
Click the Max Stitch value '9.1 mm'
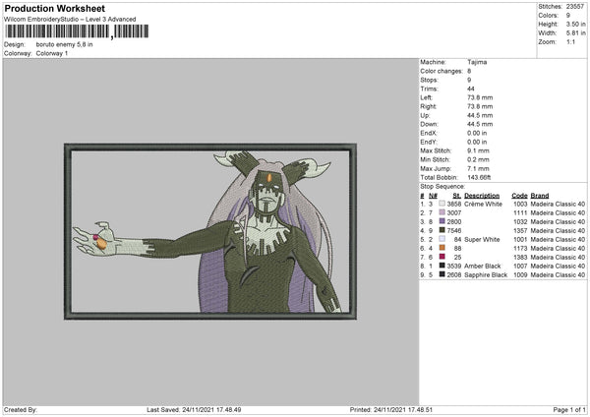[478, 150]
